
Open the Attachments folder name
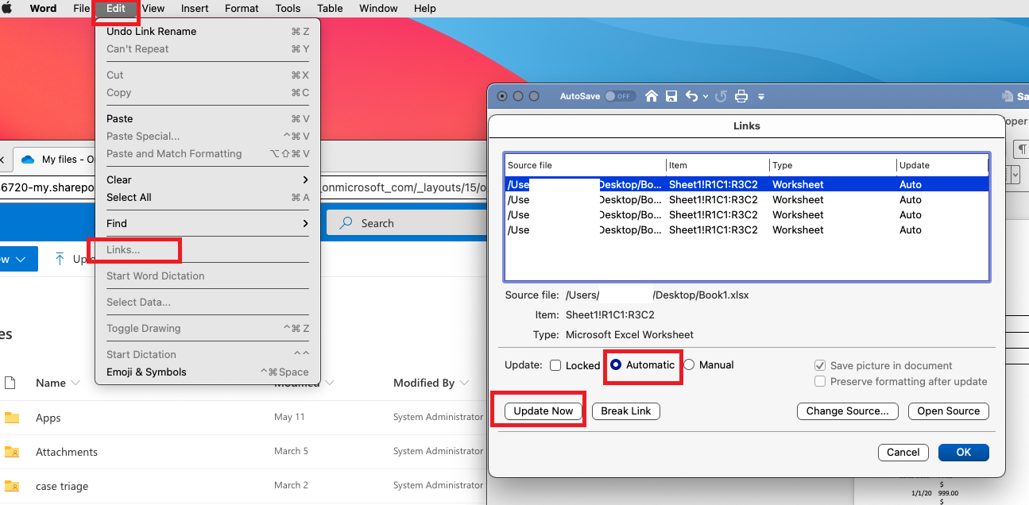(x=67, y=452)
